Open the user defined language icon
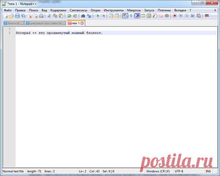Screen dimensions: 220x176 pyautogui.click(x=143, y=16)
